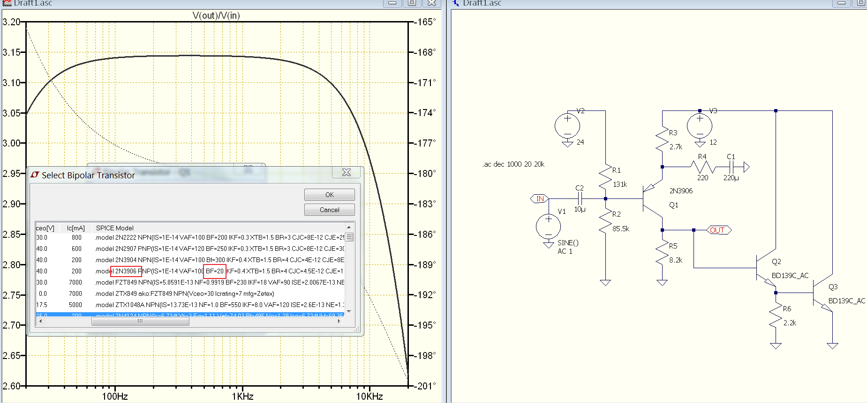Click the Q2 transistor symbol
Screen dimensions: 867x403
point(766,268)
